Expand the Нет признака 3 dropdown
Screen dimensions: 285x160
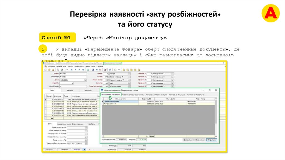173,80
